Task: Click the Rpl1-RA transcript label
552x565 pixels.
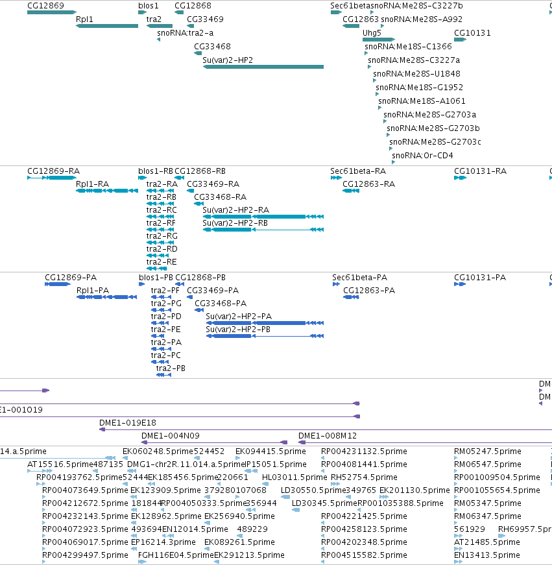Action: click(92, 184)
